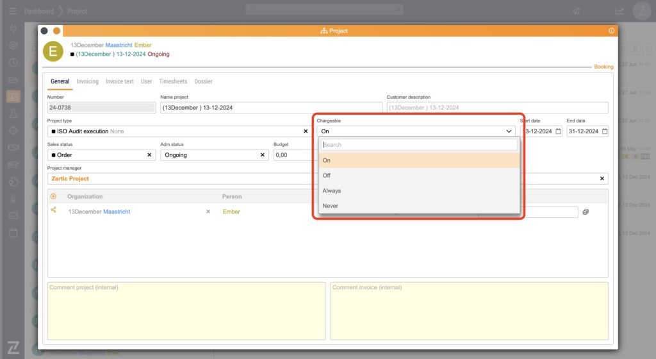Collapse the Chargeable dropdown using its chevron
The height and width of the screenshot is (359, 656).
click(509, 131)
